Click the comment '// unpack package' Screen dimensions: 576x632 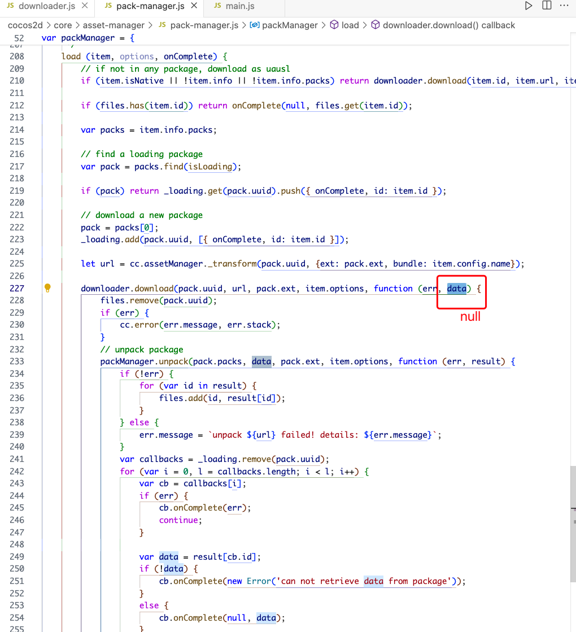coord(142,350)
